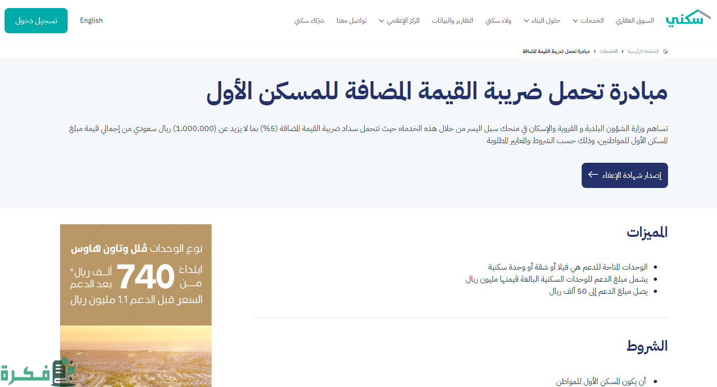
Task: Click the bullet يصل مبلغ الدعم إلى 50 ألف ريال
Action: [598, 291]
